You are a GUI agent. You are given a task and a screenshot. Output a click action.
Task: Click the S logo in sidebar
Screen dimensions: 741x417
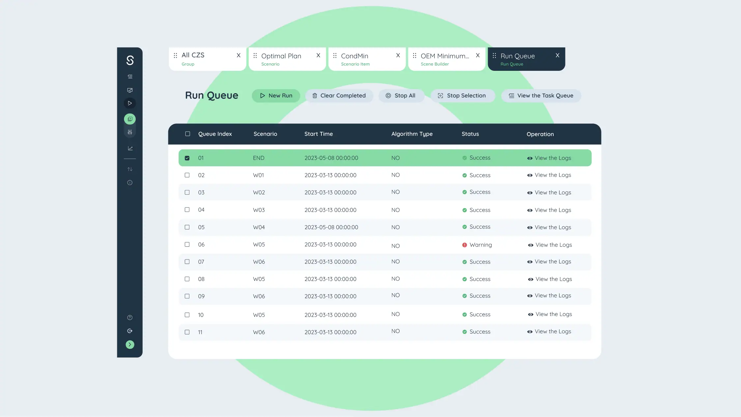(x=130, y=60)
